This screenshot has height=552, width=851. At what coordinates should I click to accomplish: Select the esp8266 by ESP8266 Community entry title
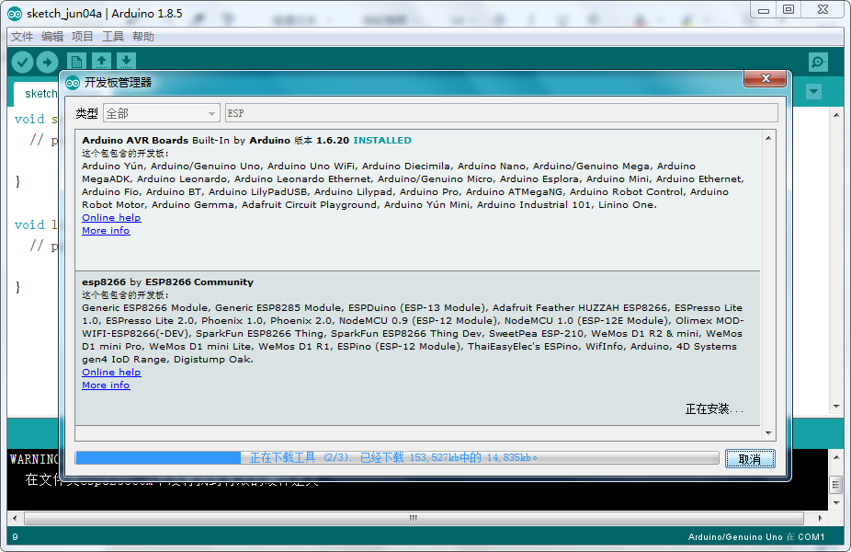[x=167, y=282]
